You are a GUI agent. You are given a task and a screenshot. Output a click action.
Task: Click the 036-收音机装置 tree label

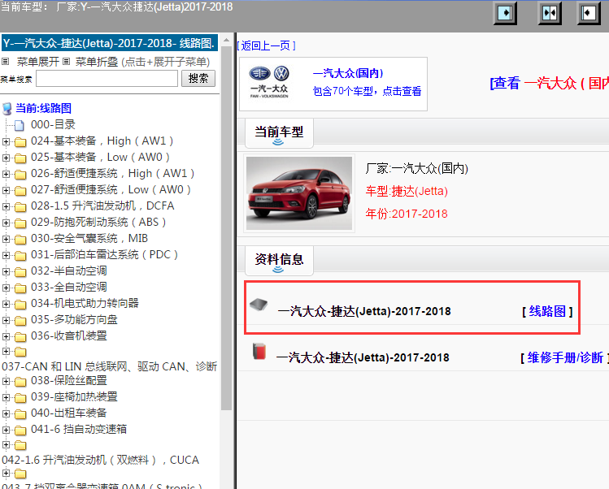(x=69, y=335)
